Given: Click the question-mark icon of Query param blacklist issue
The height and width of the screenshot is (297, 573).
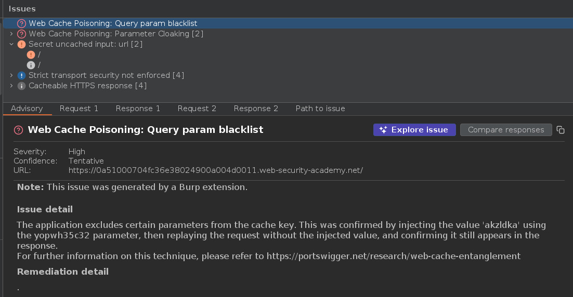Looking at the screenshot, I should 21,23.
